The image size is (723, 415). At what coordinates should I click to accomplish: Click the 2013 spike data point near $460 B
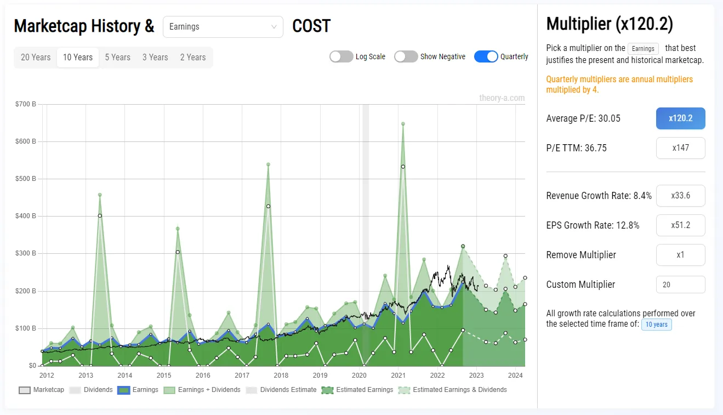point(100,195)
